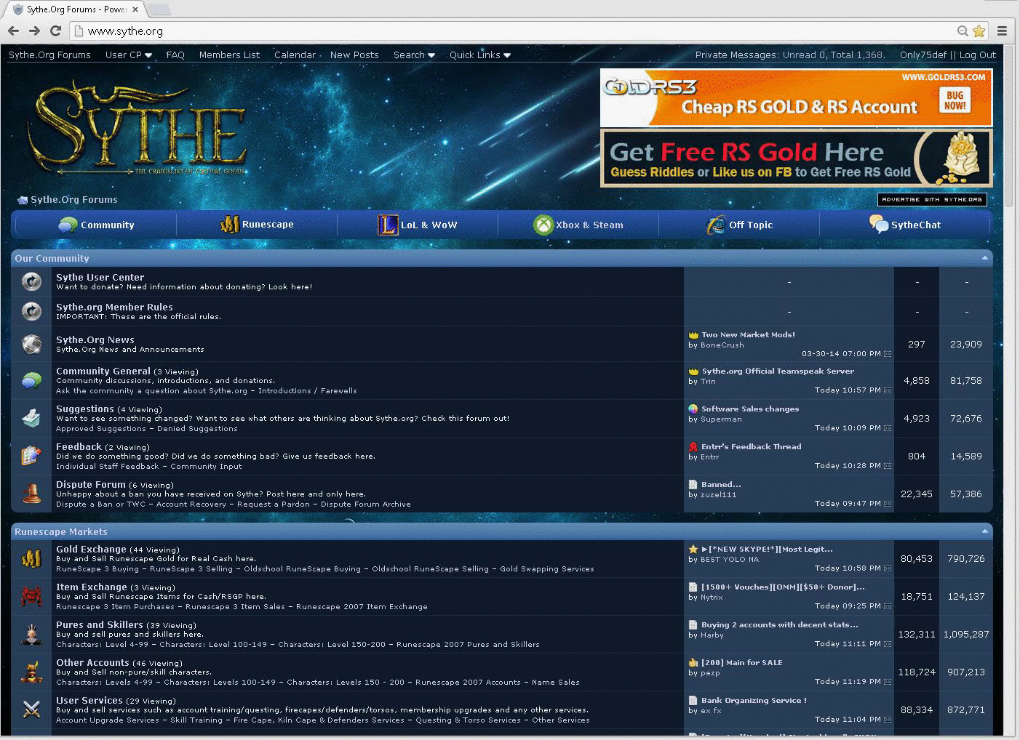This screenshot has height=740, width=1020.
Task: Go back using the browser back arrow
Action: [x=13, y=31]
